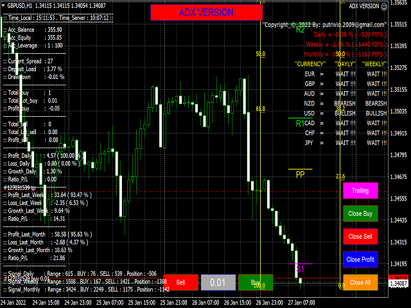Click the Signal_Monthly range row
Screen dimensions: 411x308
[x=86, y=289]
